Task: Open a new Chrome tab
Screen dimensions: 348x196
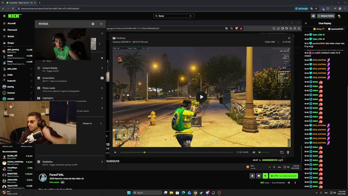Action: coord(40,3)
